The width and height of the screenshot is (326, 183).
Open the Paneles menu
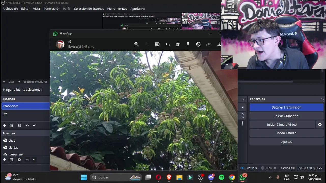[51, 9]
